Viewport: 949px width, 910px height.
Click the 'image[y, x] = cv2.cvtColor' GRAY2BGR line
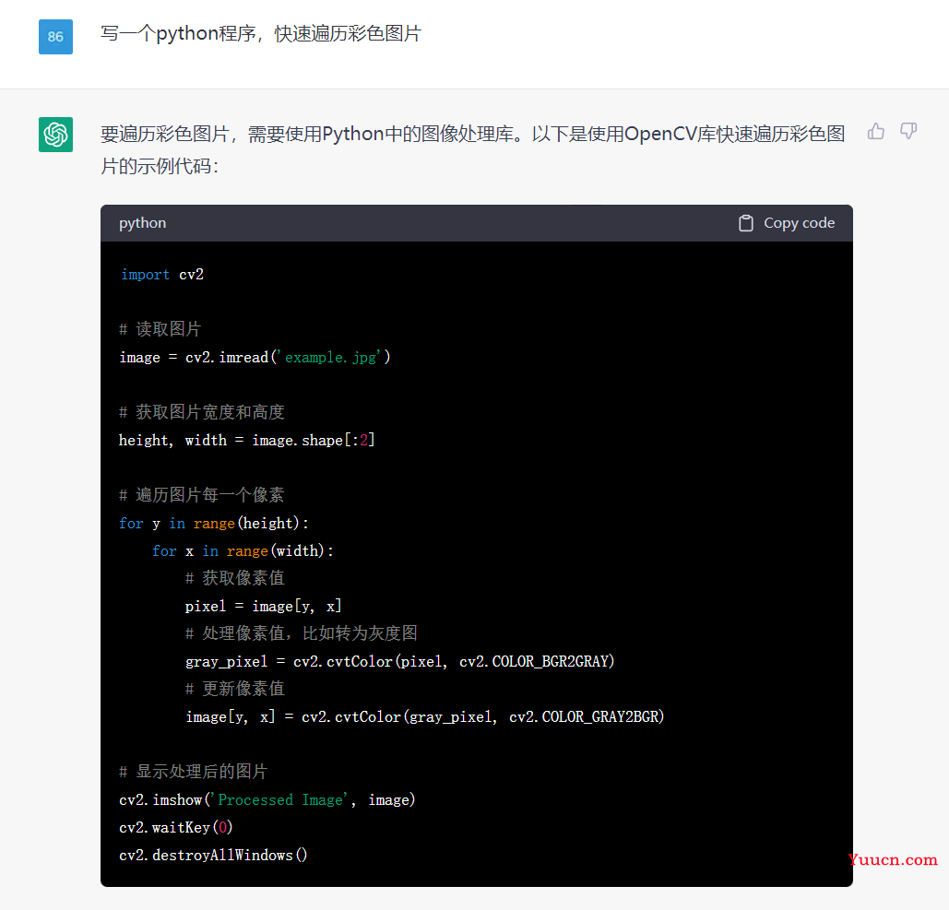[425, 717]
